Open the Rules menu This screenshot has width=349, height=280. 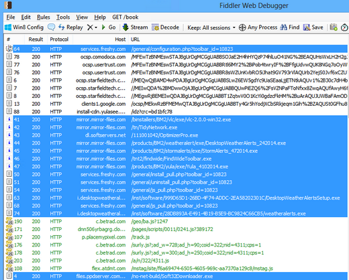coord(44,17)
